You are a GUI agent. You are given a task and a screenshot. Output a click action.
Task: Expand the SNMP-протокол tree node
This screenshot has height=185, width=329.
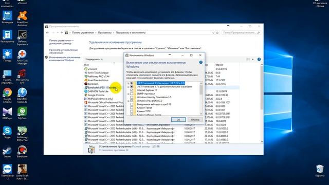click(x=129, y=94)
